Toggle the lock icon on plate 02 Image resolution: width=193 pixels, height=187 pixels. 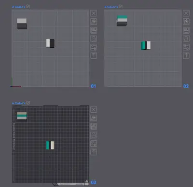[x=186, y=39]
